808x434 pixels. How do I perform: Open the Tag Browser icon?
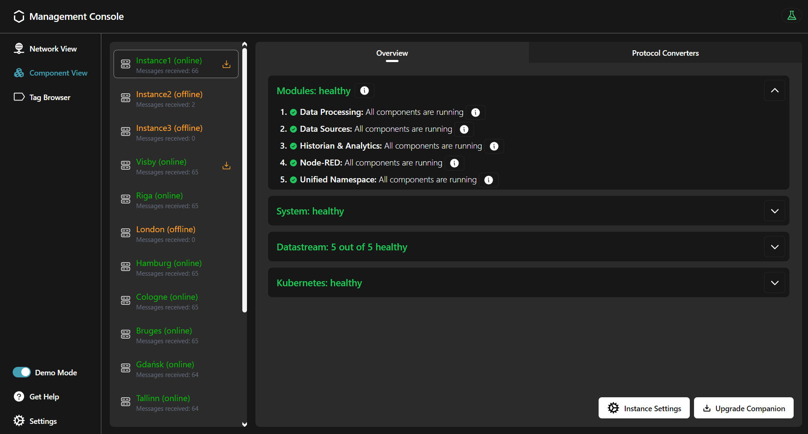coord(19,97)
